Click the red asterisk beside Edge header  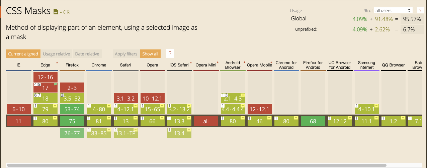(57, 62)
